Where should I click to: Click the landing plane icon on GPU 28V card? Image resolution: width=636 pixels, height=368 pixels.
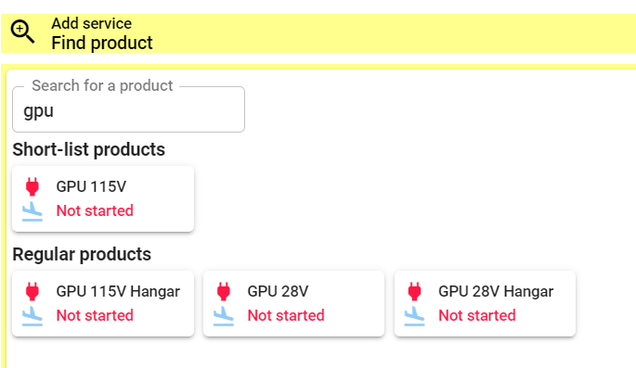tap(224, 316)
